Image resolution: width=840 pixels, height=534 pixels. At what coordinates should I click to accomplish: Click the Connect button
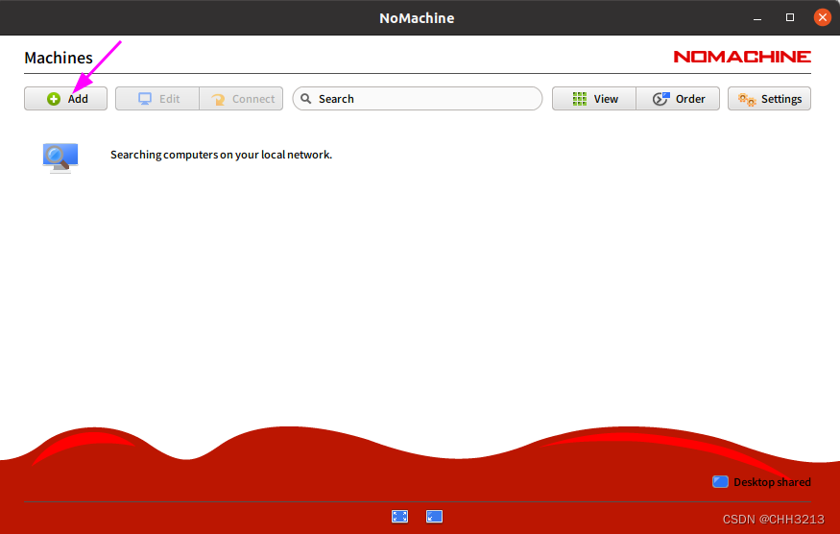pos(241,99)
